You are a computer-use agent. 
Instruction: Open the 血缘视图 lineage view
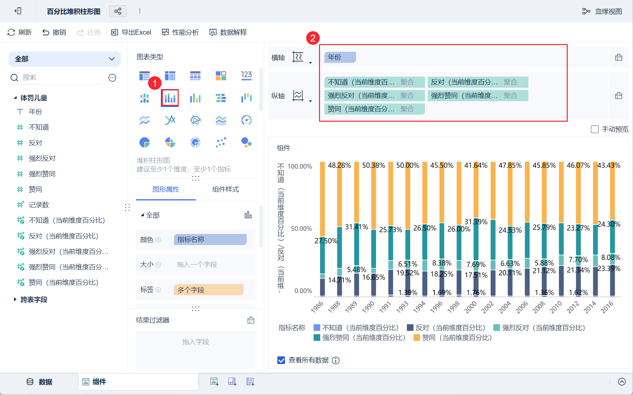point(602,11)
